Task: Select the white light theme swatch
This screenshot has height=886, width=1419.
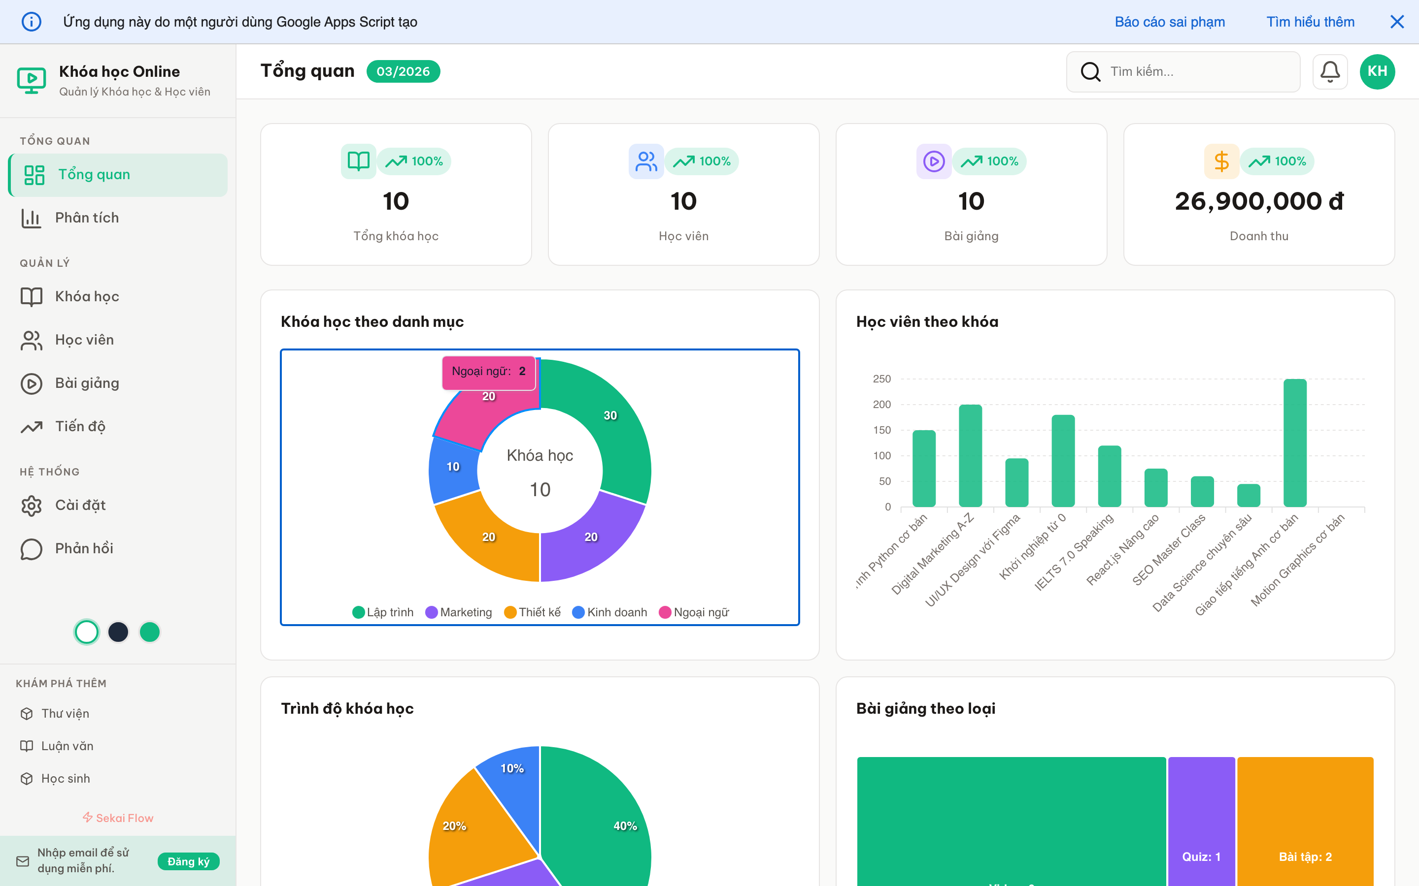Action: point(87,632)
